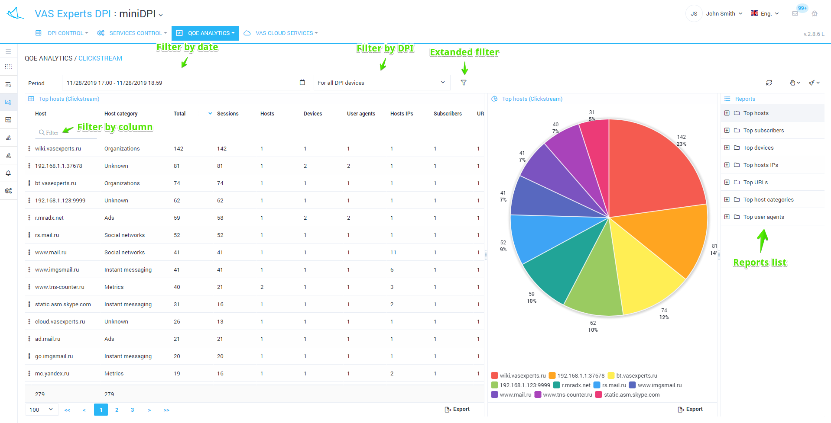This screenshot has width=831, height=423.
Task: Click the refresh data icon
Action: (x=769, y=83)
